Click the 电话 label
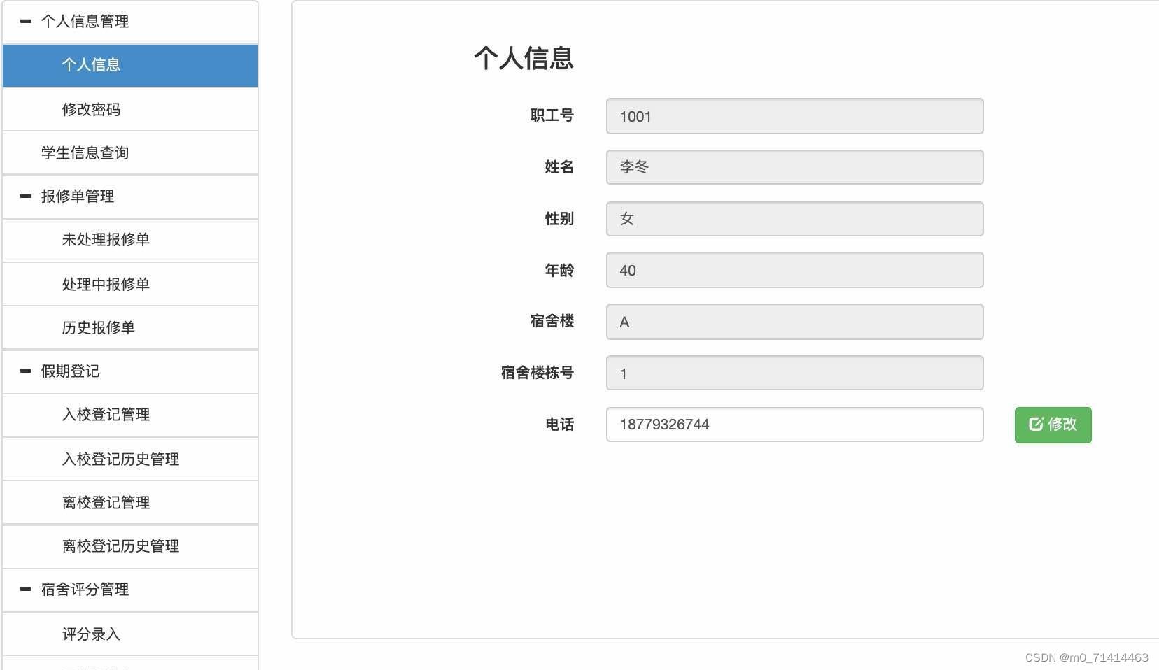Image resolution: width=1159 pixels, height=670 pixels. point(559,425)
